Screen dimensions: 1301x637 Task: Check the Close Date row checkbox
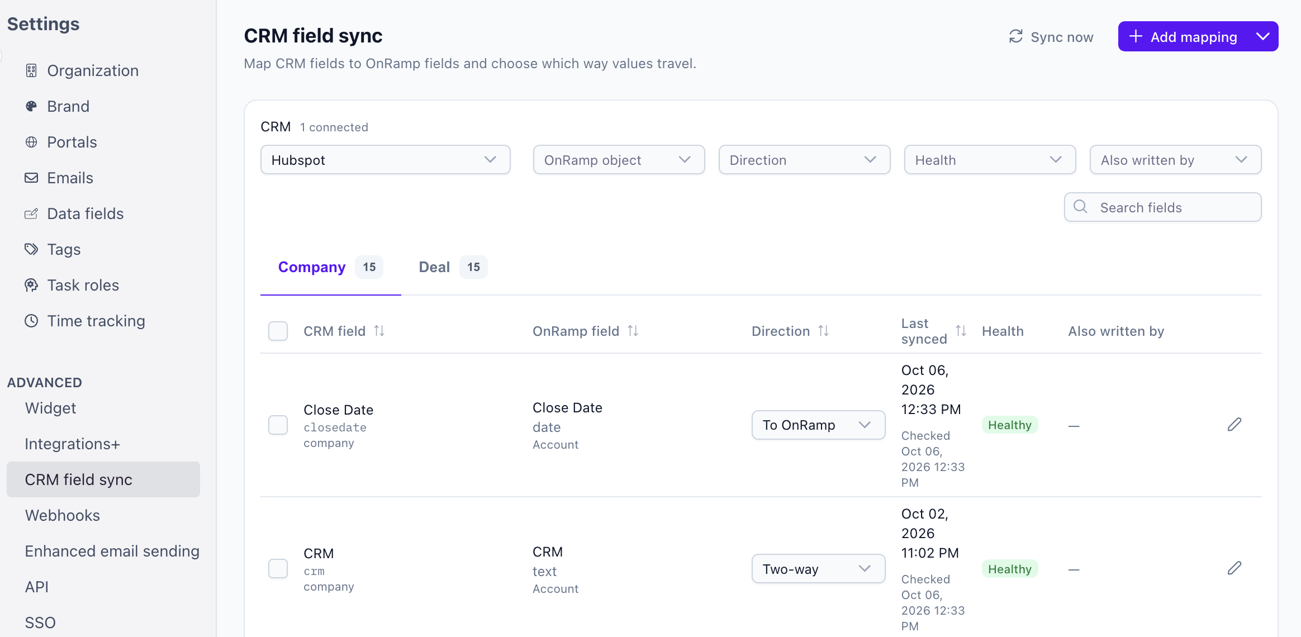coord(278,425)
